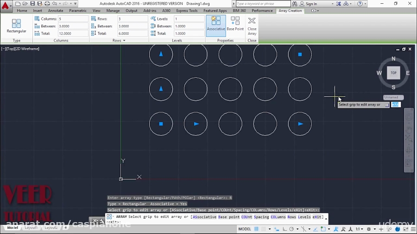
Task: Toggle 2D Object Snap
Action: pos(323,229)
